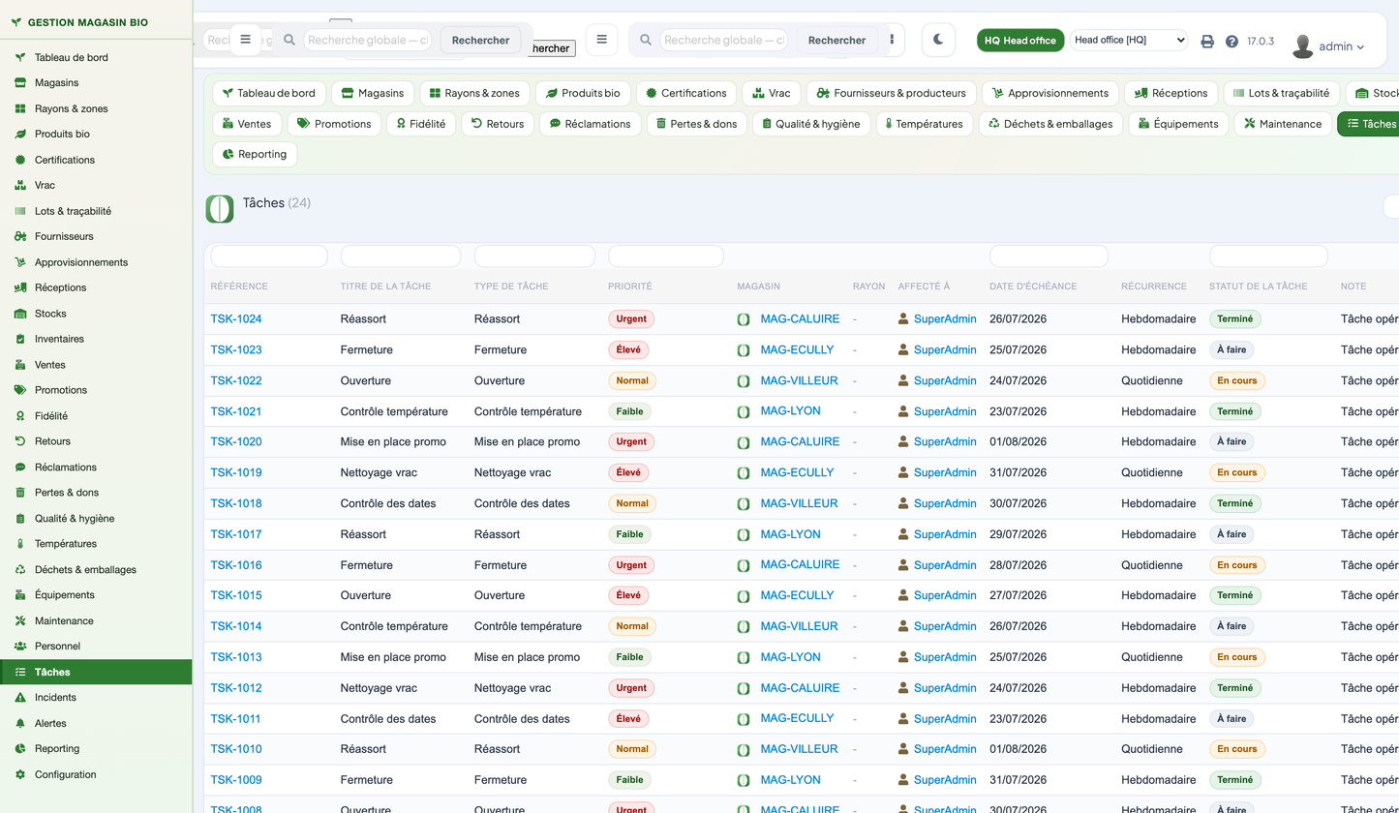The height and width of the screenshot is (813, 1399).
Task: Click the Incidents warning icon in the sidebar
Action: [x=20, y=698]
